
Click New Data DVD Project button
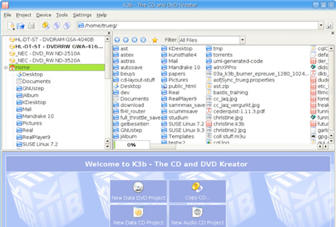pos(138,191)
